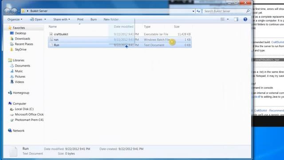The image size is (284, 160).
Task: Open the Share with dropdown
Action: [62, 19]
